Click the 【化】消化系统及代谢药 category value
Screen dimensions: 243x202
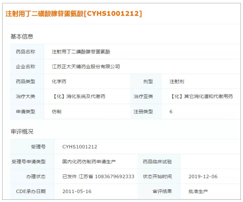pos(78,96)
